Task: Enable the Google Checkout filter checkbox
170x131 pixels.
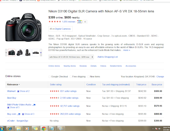Action: click(x=50, y=77)
